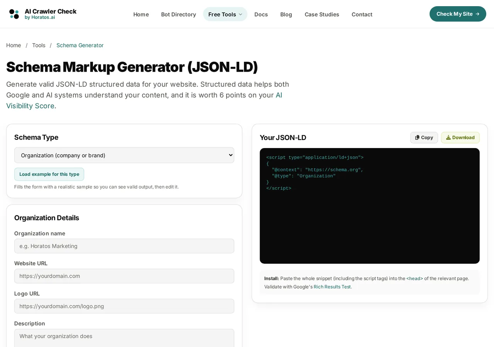Click the Your JSON-LD heading

(283, 138)
